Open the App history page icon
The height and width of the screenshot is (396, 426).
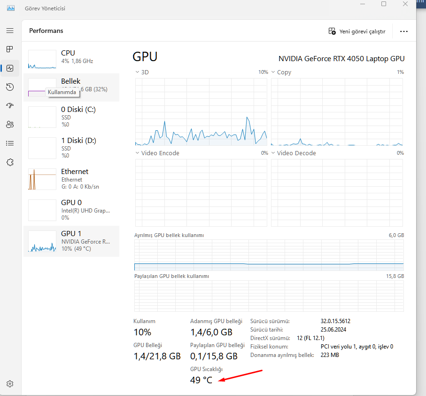(x=10, y=87)
